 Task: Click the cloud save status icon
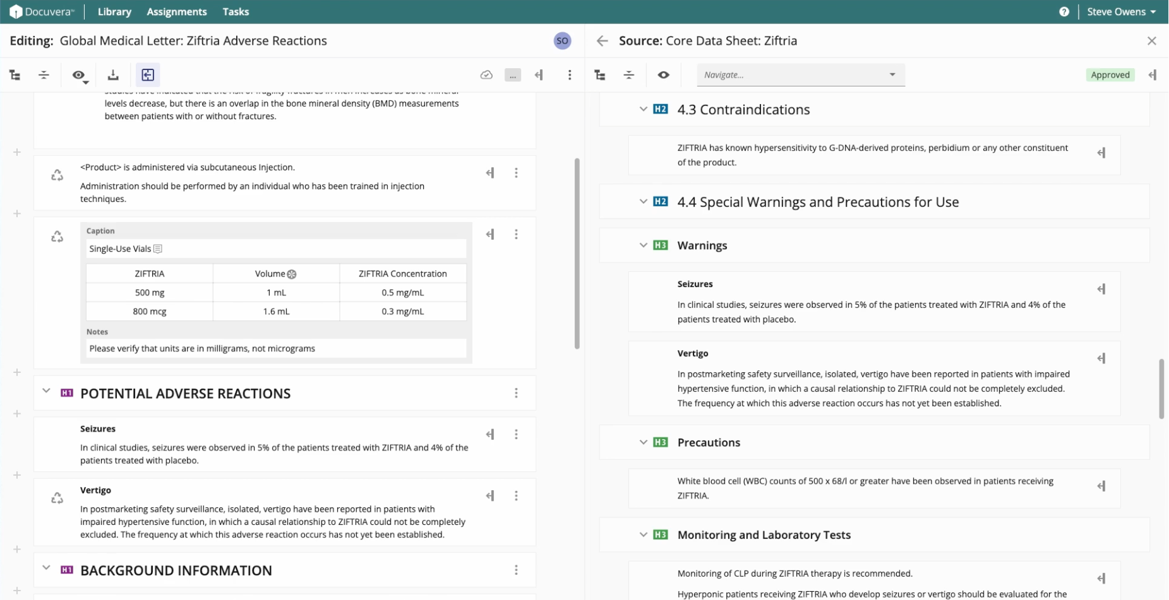tap(486, 75)
